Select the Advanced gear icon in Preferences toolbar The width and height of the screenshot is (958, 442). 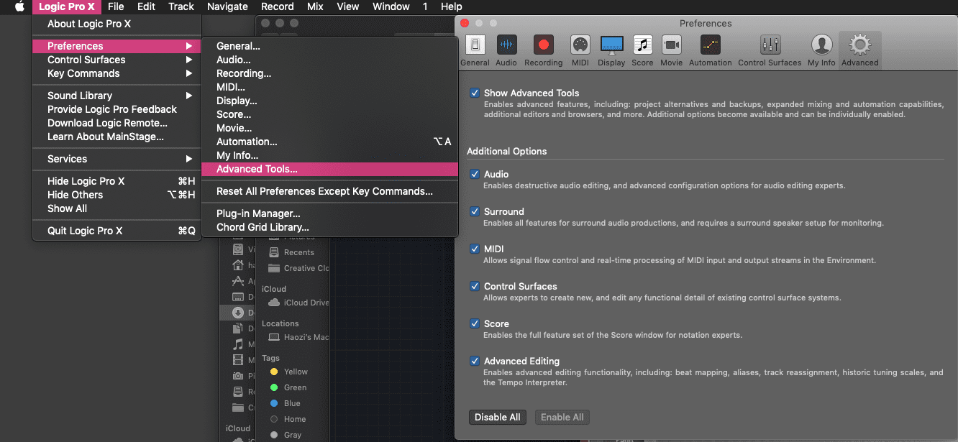click(859, 45)
